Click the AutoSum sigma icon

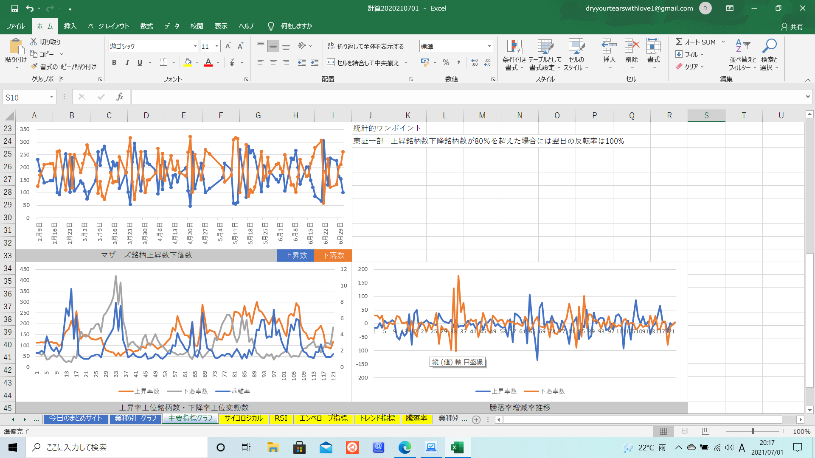[x=679, y=42]
